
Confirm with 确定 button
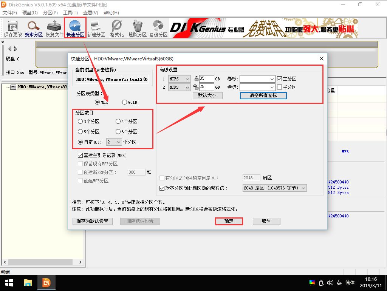(229, 221)
